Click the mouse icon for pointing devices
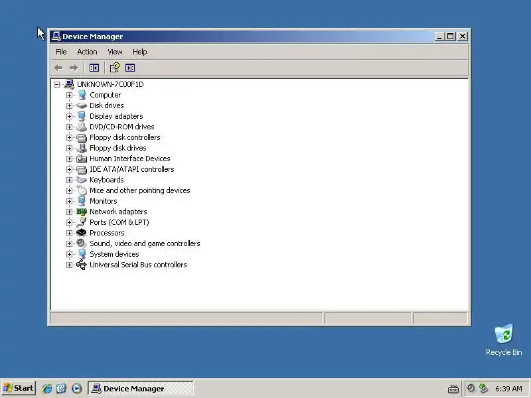 click(x=82, y=190)
